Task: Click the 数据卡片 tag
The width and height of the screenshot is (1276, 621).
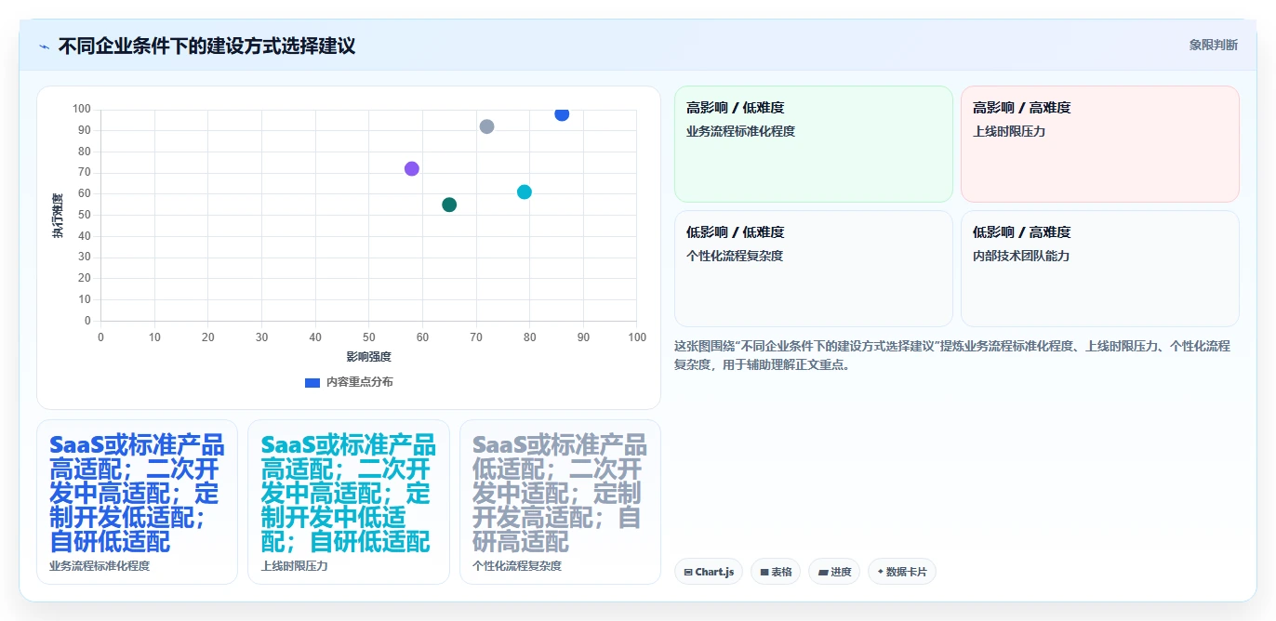Action: (902, 572)
